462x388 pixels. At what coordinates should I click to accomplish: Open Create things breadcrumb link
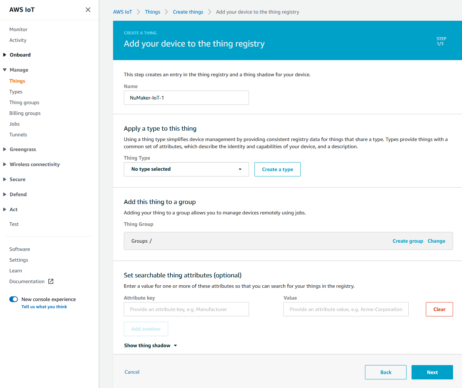[x=188, y=12]
